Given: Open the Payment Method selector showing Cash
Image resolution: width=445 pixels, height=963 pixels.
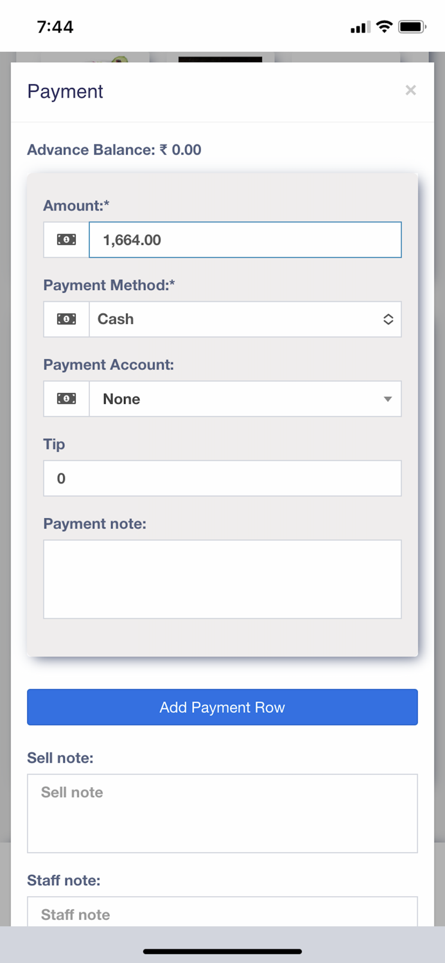Looking at the screenshot, I should [x=245, y=319].
